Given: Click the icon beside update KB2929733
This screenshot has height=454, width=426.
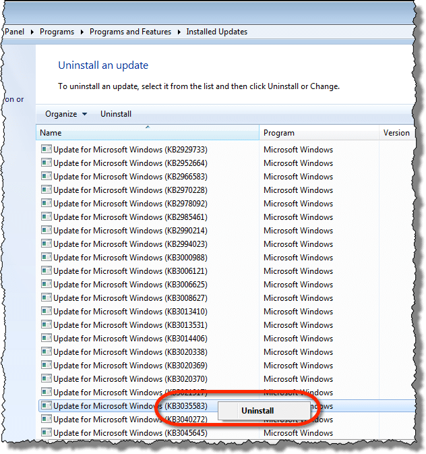Looking at the screenshot, I should pyautogui.click(x=47, y=149).
